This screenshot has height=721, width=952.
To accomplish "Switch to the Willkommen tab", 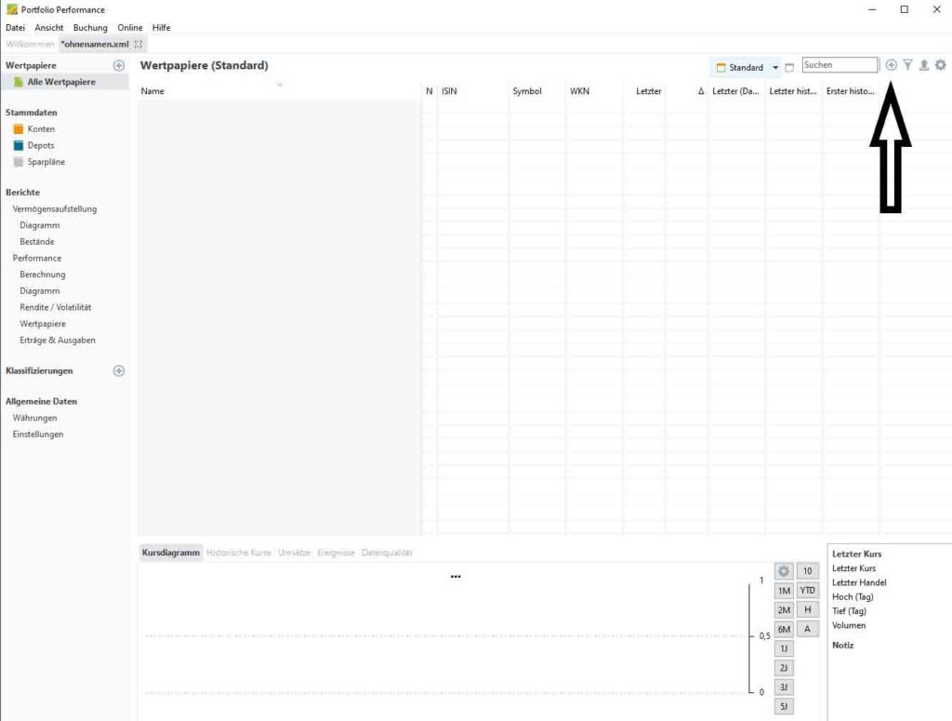I will [x=30, y=45].
